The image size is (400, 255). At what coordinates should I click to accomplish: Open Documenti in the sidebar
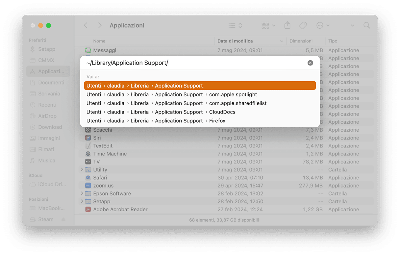point(48,83)
